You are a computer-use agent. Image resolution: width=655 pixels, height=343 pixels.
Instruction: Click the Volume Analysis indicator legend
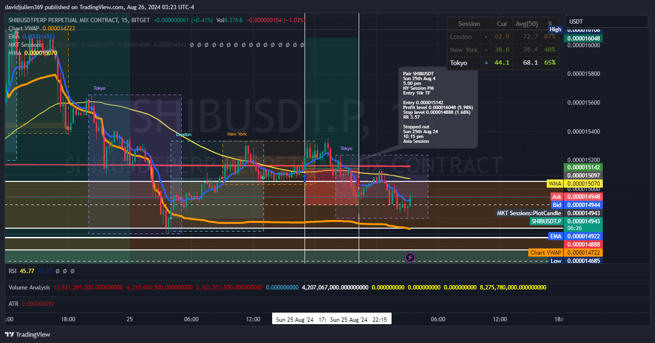tap(29, 287)
